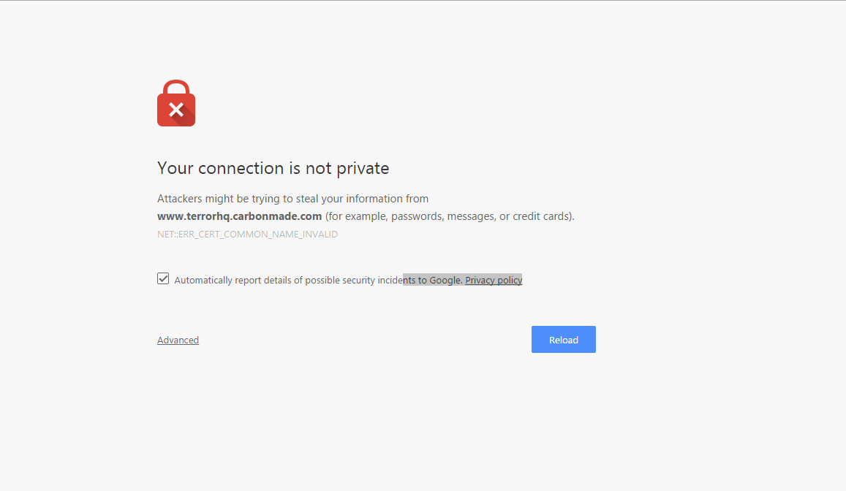Toggle the automatic security report checkbox
The width and height of the screenshot is (846, 491).
pyautogui.click(x=163, y=278)
